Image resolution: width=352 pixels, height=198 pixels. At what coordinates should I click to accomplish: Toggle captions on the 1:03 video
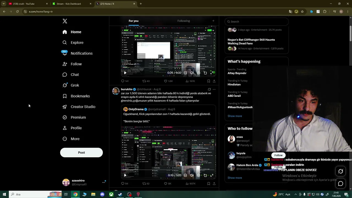[185, 175]
